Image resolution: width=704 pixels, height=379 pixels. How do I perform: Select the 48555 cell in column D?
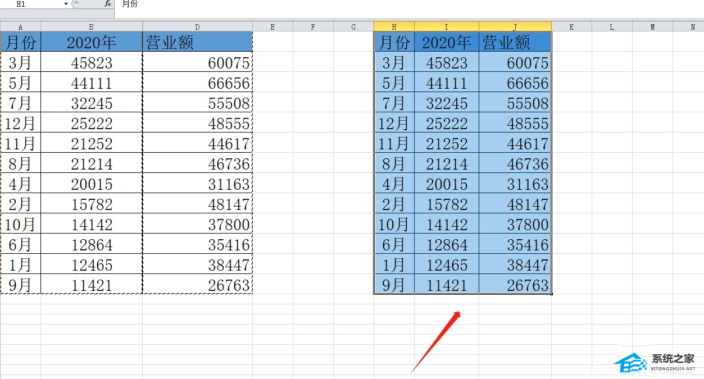tap(197, 122)
